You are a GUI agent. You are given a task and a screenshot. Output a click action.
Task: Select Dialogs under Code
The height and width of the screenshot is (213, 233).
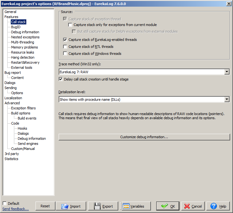click(x=23, y=133)
